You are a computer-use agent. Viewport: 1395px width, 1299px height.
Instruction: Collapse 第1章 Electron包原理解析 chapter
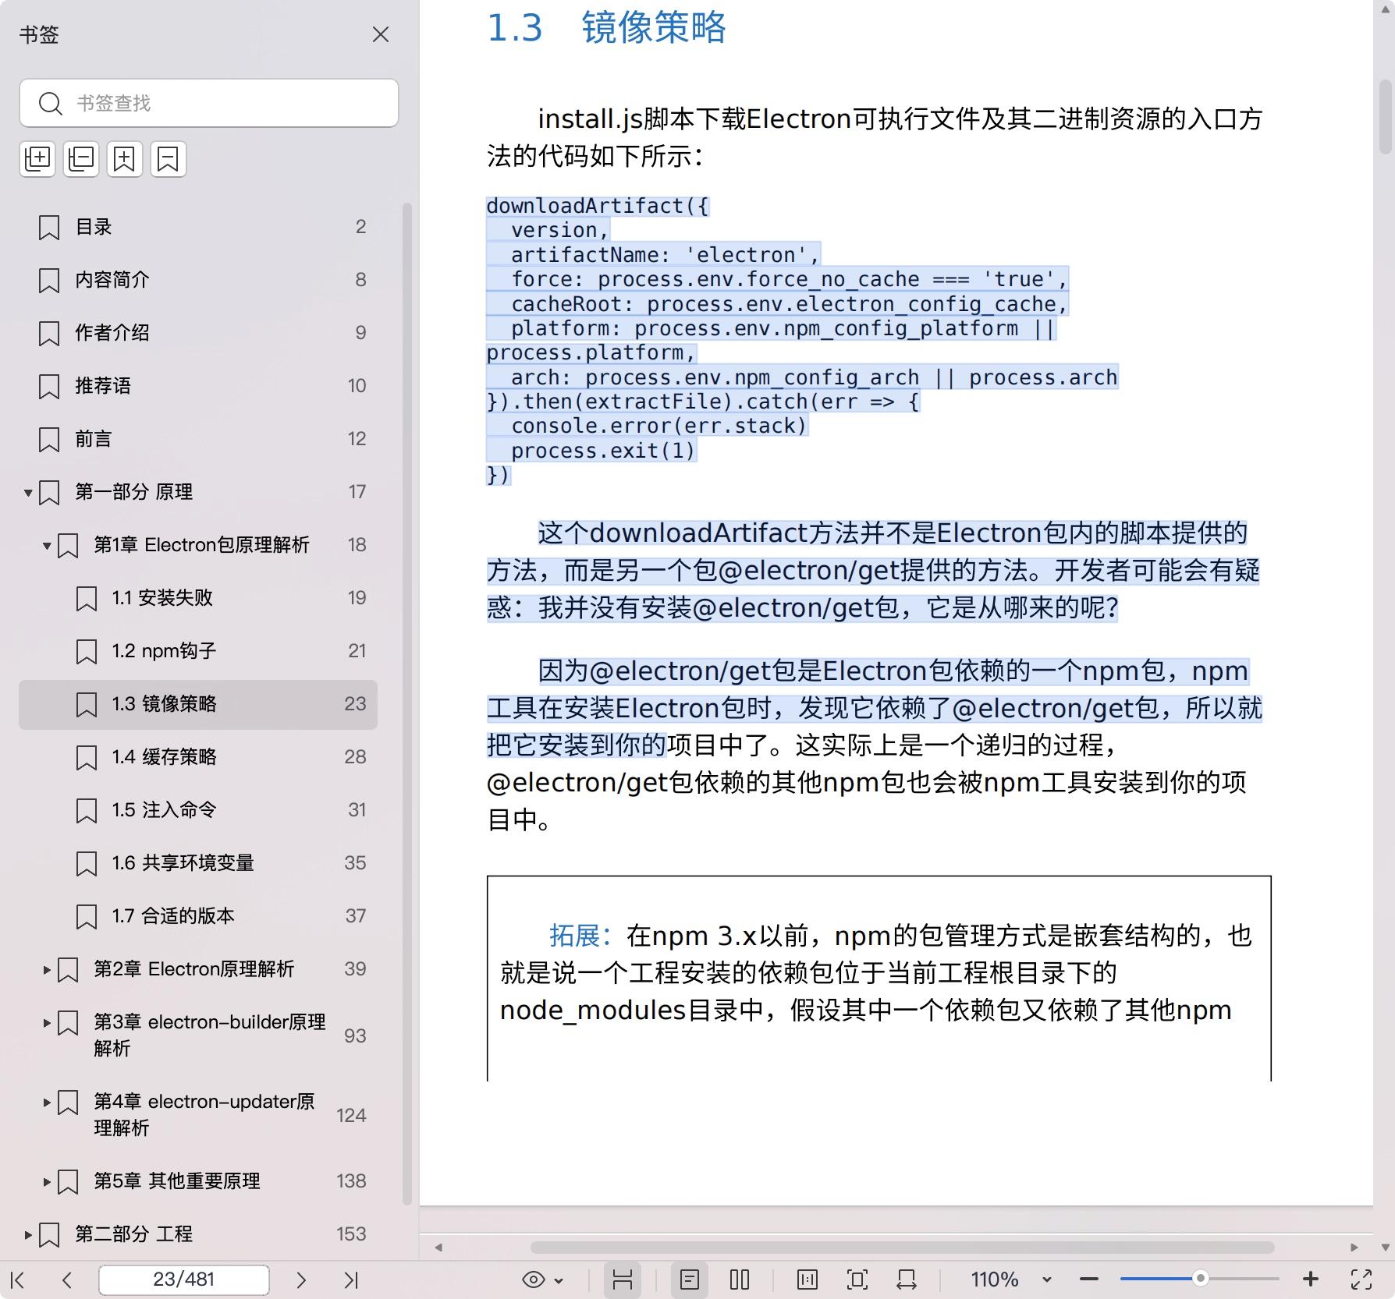click(47, 546)
